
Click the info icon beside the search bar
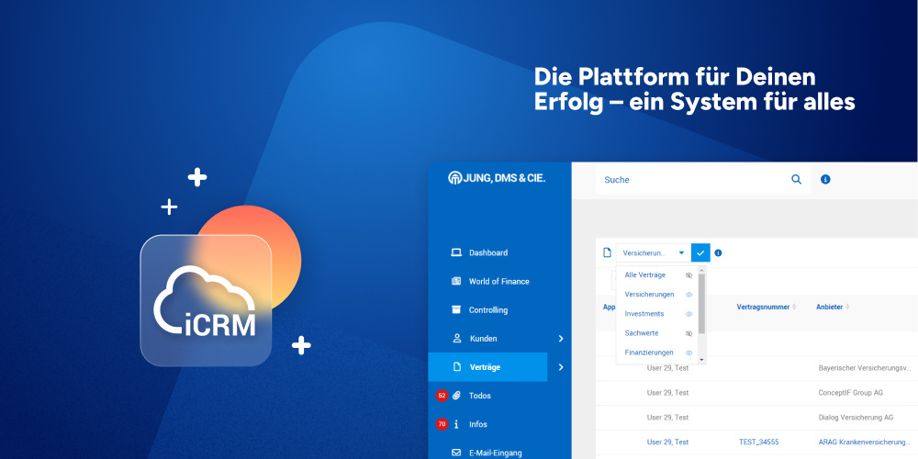click(x=825, y=179)
